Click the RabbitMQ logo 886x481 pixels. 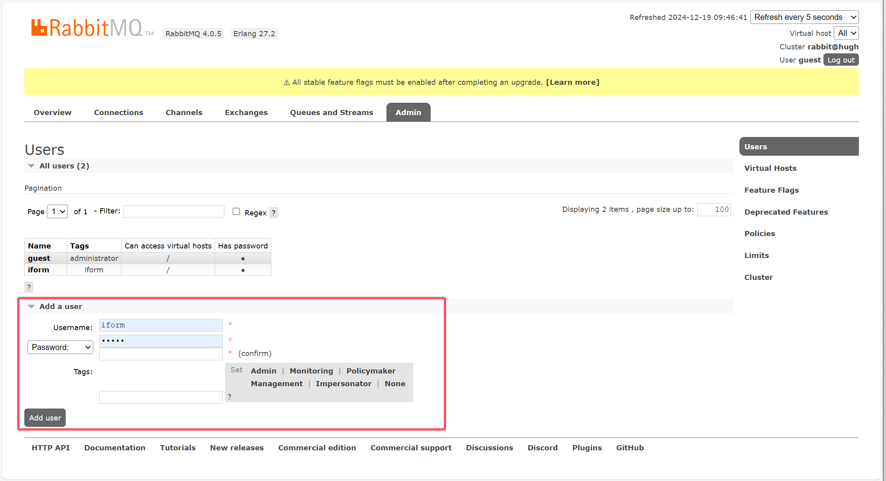click(x=87, y=28)
